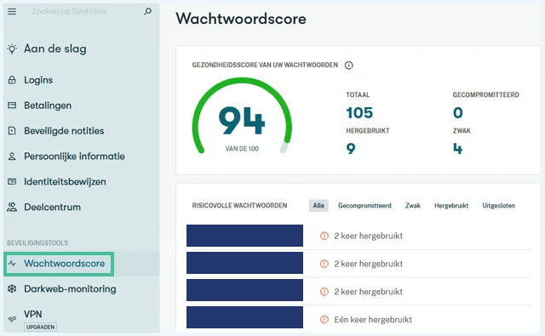
Task: Open Identiteitsbewijzen section
Action: (65, 182)
